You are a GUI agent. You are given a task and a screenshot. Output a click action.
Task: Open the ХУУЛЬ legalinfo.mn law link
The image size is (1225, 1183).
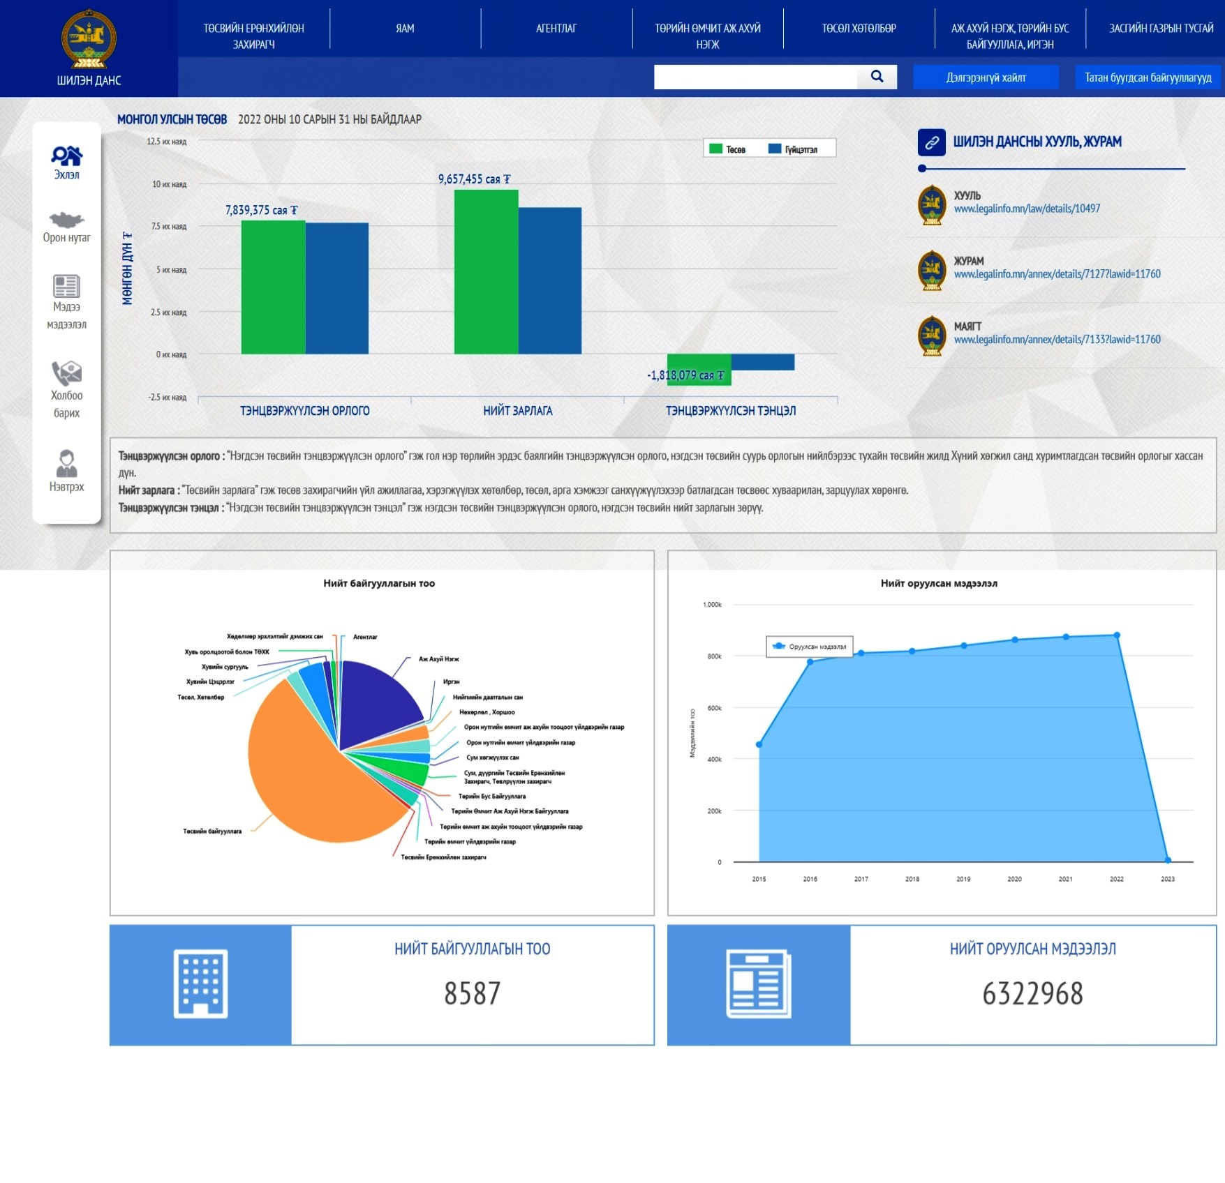(1027, 209)
